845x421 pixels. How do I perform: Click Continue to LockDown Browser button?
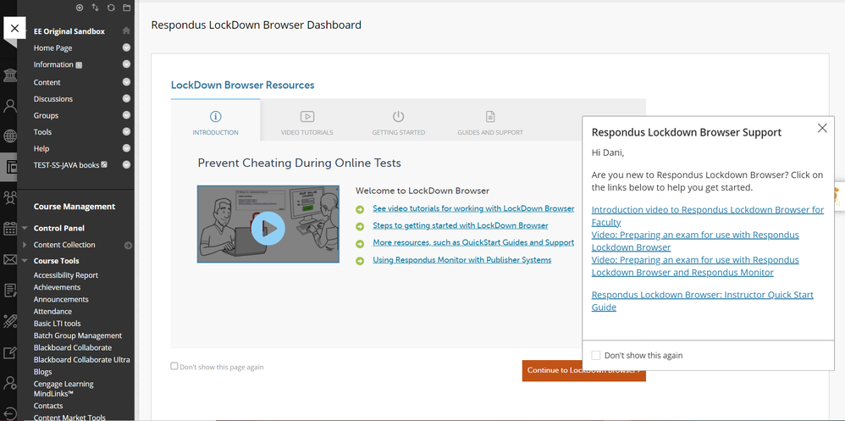[x=583, y=370]
